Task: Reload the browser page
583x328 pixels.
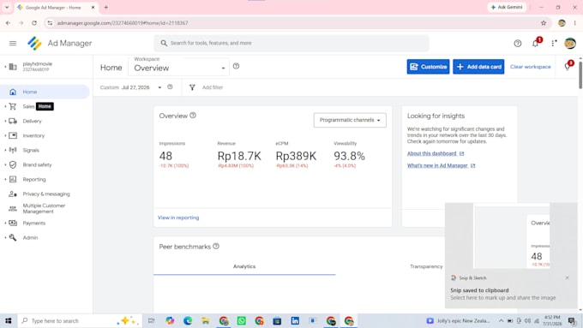Action: [x=34, y=23]
